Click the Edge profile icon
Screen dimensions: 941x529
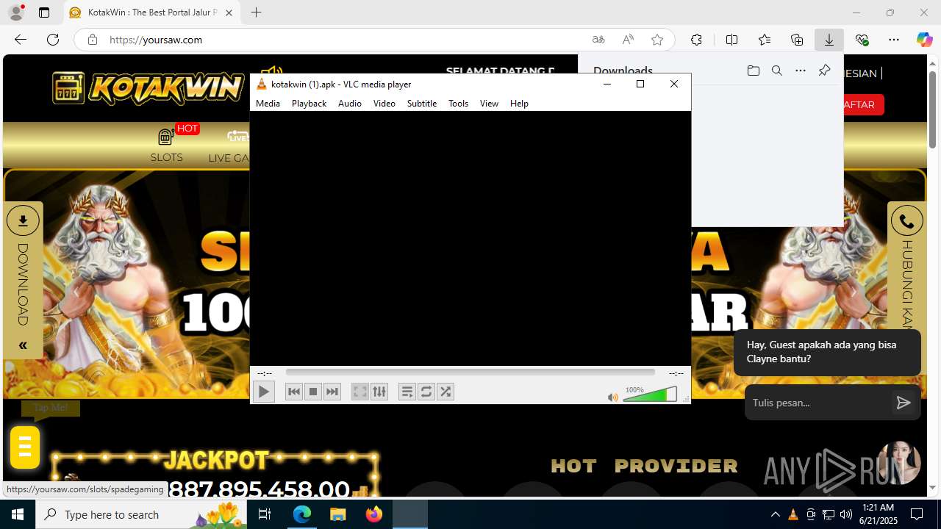16,12
